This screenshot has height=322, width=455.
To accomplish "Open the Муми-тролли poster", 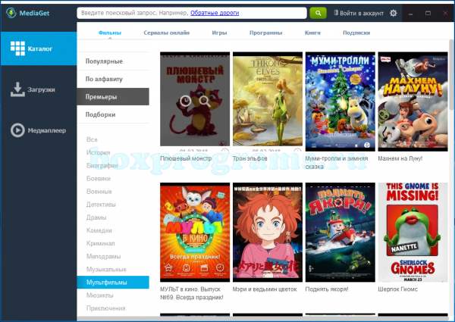I will (340, 102).
